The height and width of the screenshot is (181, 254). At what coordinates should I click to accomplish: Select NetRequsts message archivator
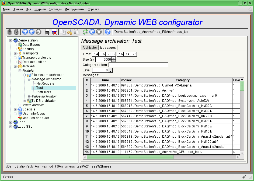coord(45,83)
